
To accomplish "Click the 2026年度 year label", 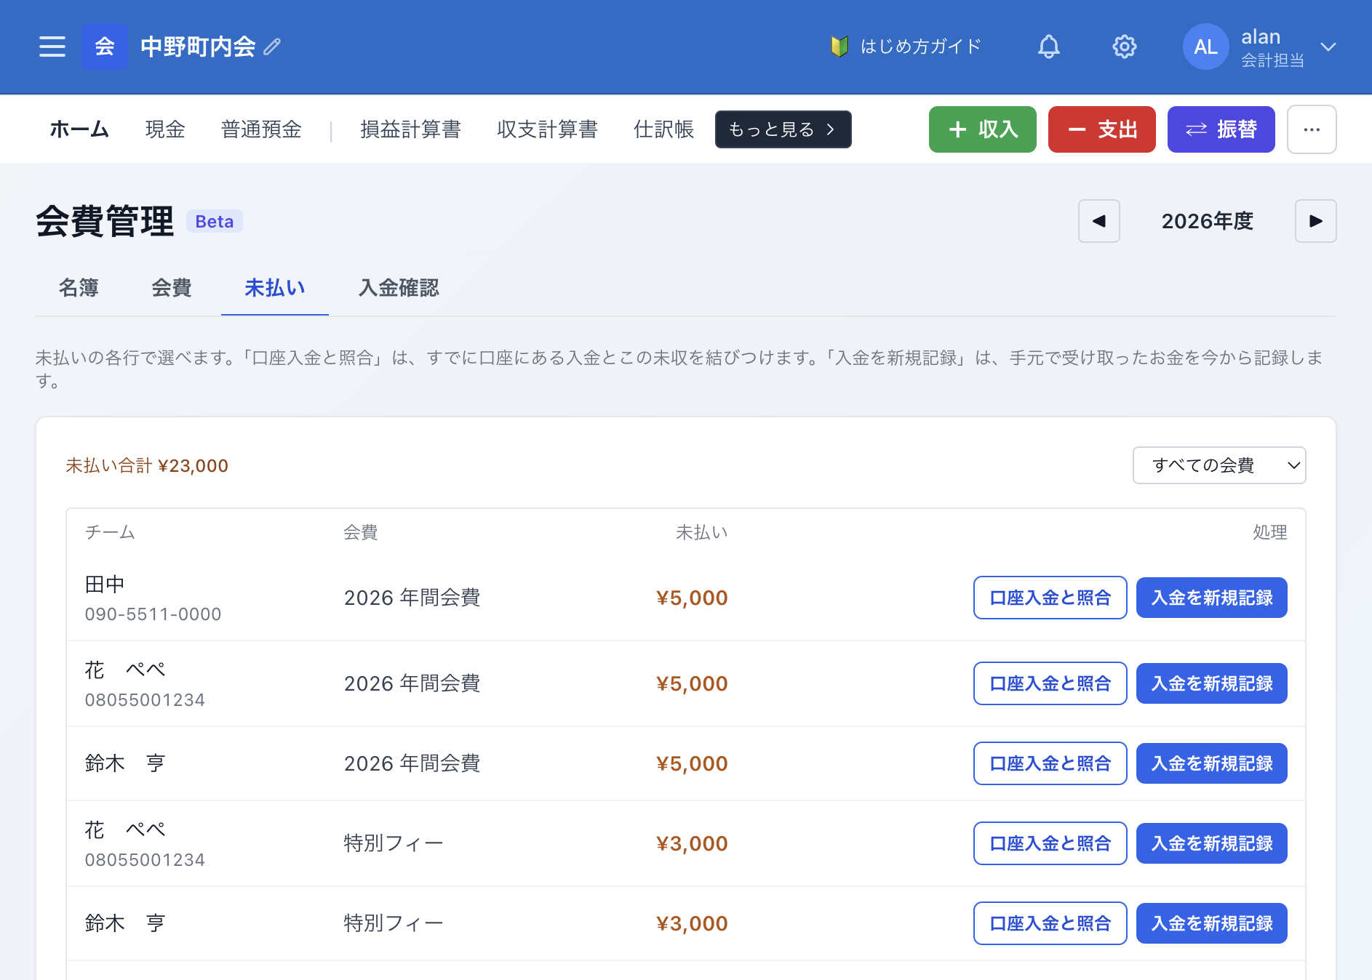I will (1208, 221).
